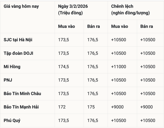Screen dimensions: 164x128
Task: Click Bảo Tín Mạnh Hải's sell difference +9000
Action: click(147, 107)
